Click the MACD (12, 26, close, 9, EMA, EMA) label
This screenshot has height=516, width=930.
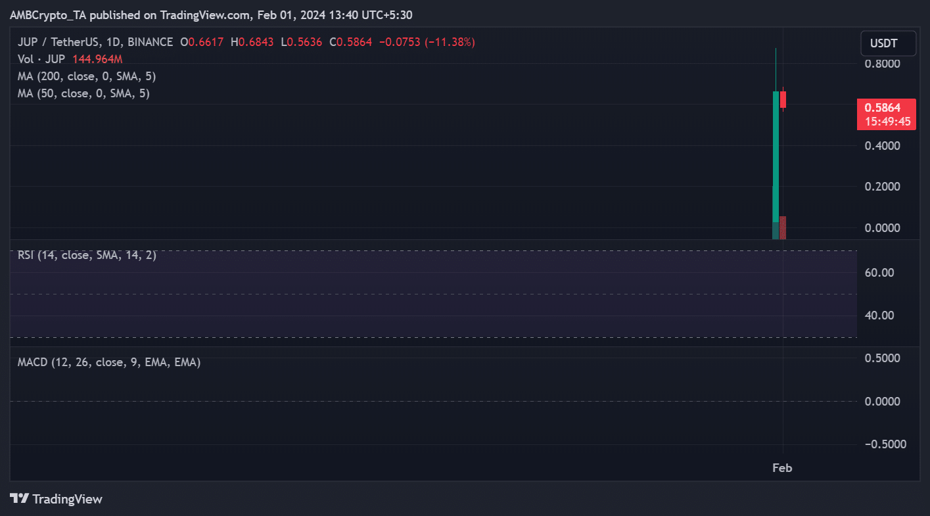pos(109,362)
